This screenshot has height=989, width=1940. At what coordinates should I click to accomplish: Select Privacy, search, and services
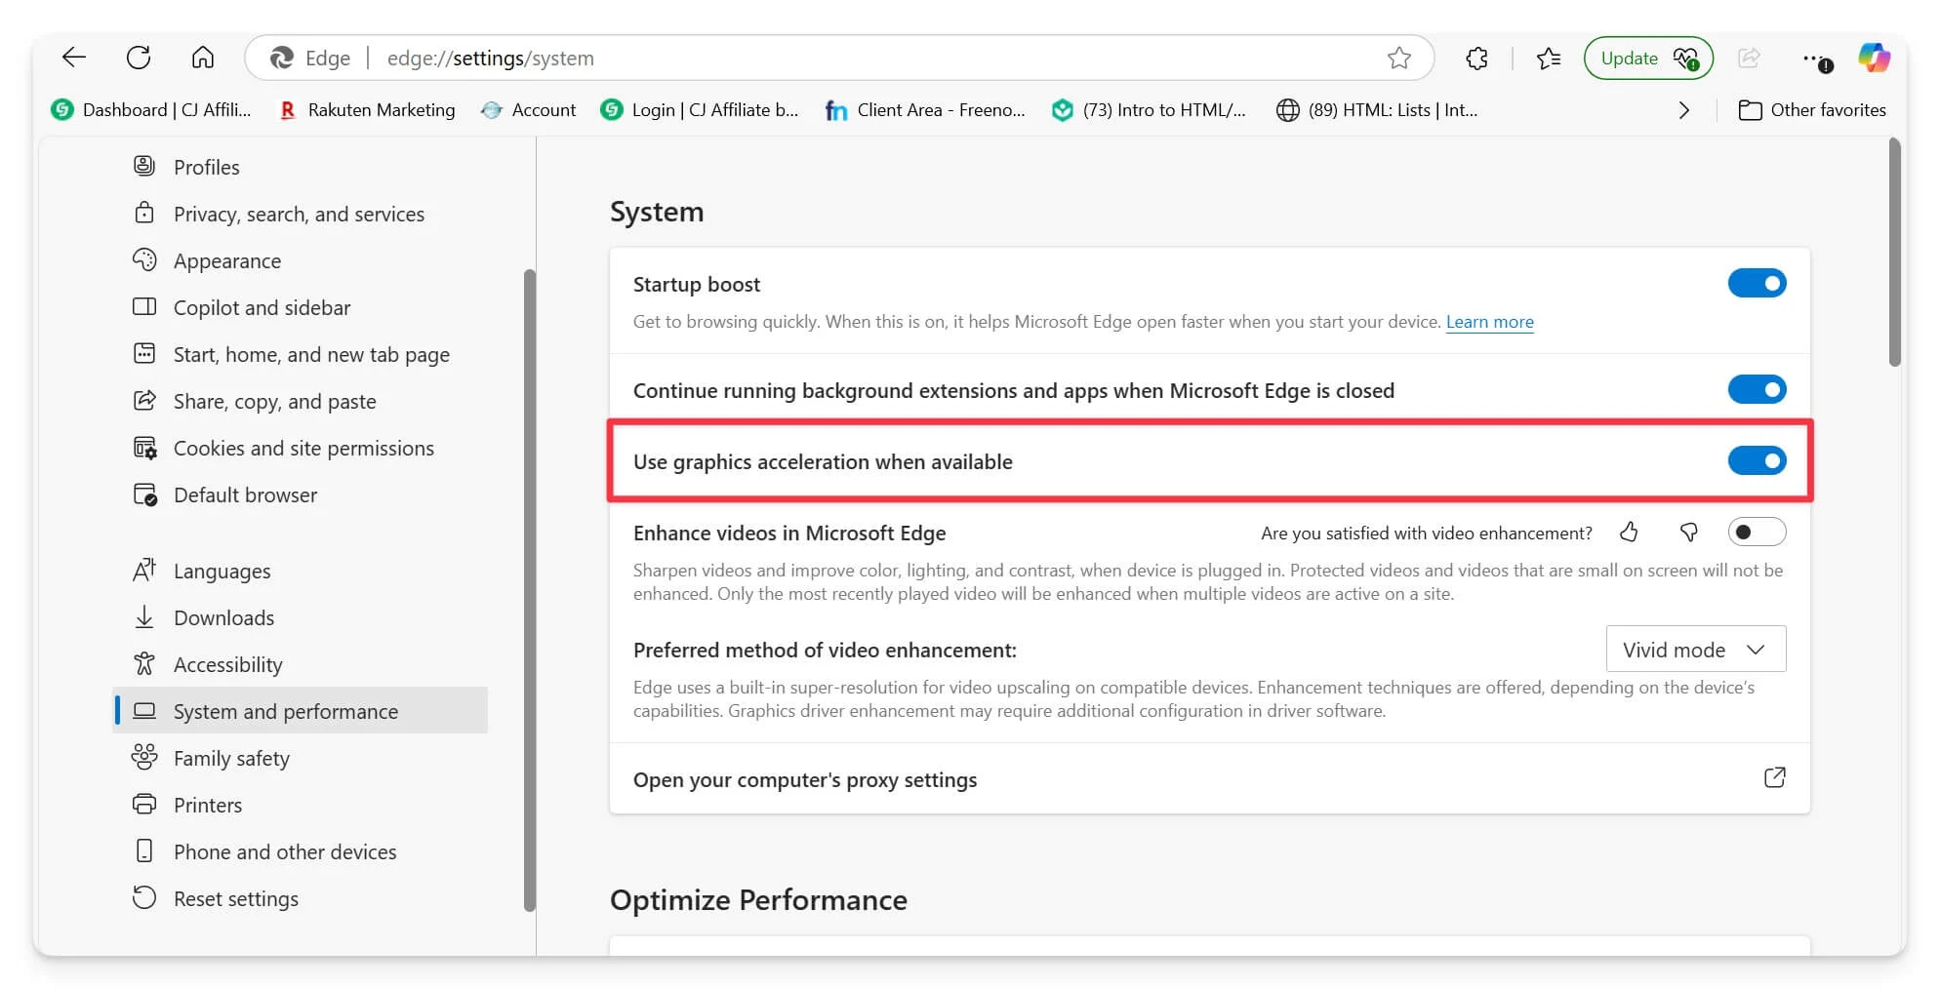coord(299,215)
